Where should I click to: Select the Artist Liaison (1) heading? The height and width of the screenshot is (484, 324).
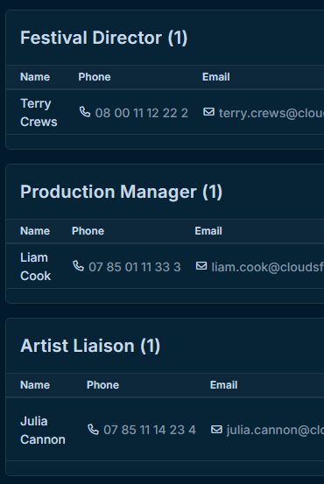point(90,346)
